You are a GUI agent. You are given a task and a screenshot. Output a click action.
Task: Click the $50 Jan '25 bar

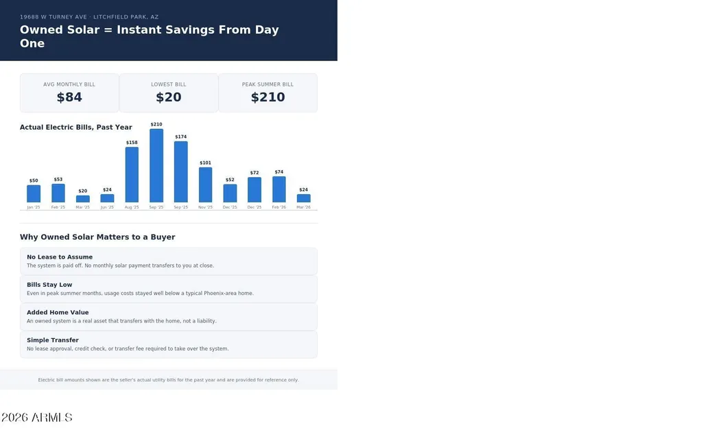[34, 194]
